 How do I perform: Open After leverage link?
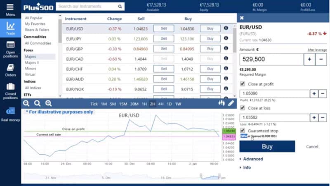pos(317,50)
